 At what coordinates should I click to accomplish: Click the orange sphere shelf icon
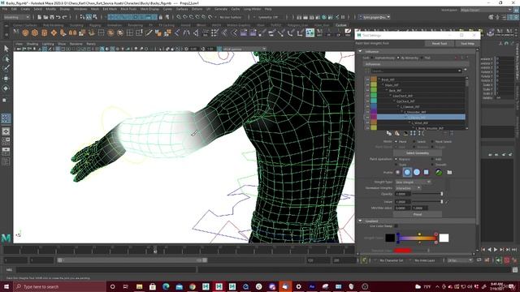click(x=25, y=32)
